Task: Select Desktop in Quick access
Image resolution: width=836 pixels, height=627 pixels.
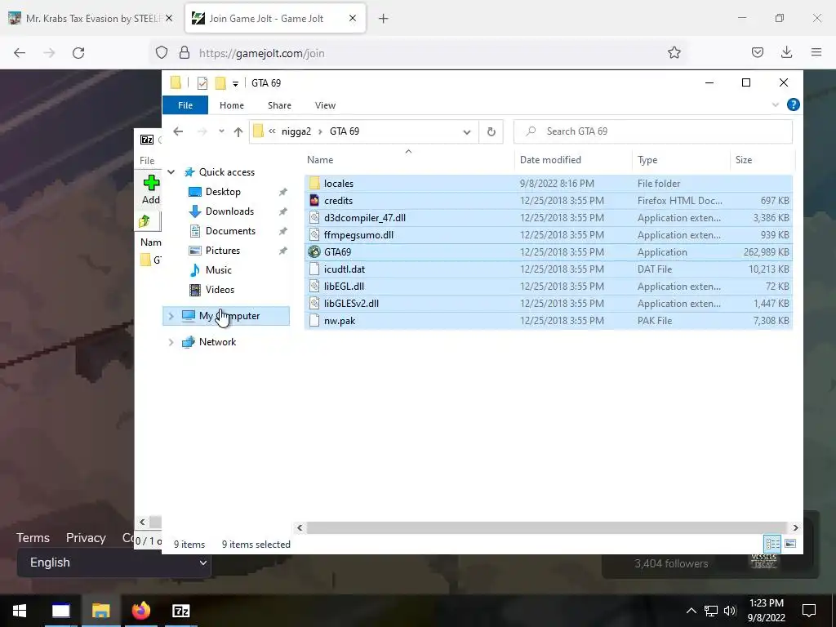Action: coord(223,191)
